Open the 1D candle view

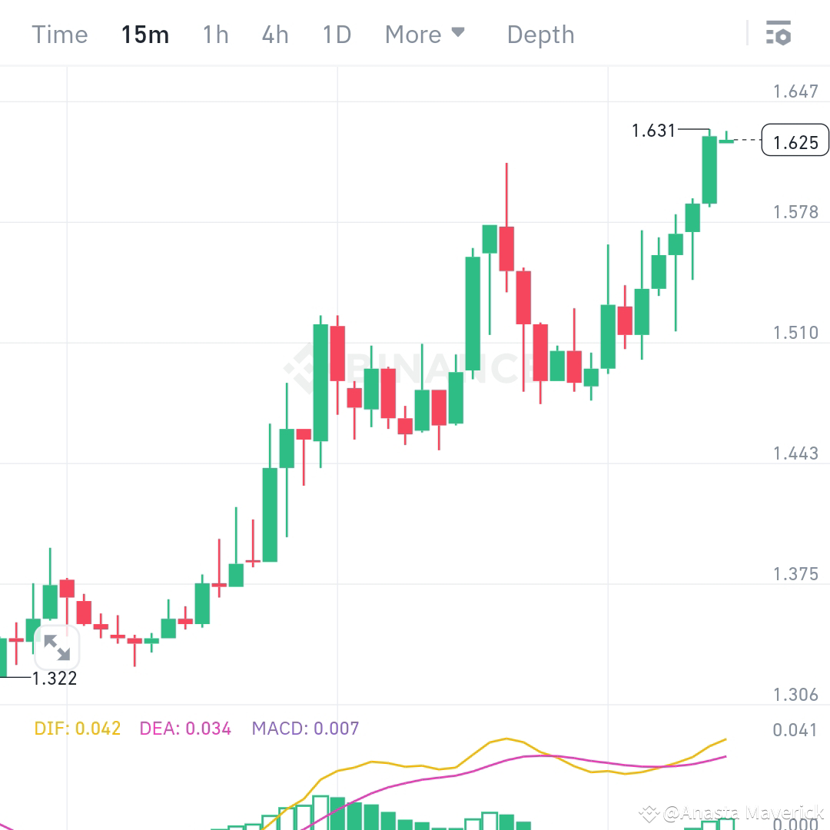[336, 34]
